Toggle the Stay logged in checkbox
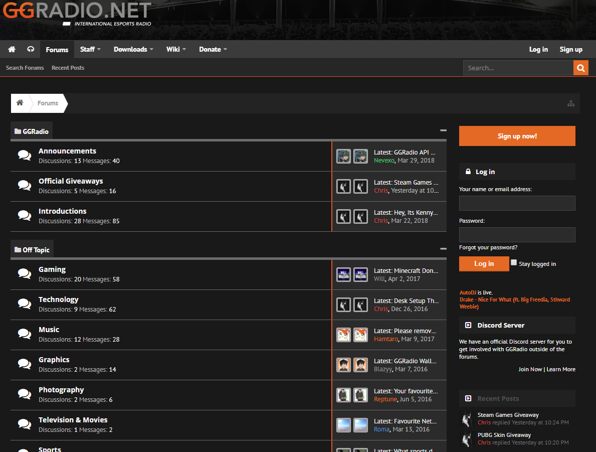596x452 pixels. [514, 262]
